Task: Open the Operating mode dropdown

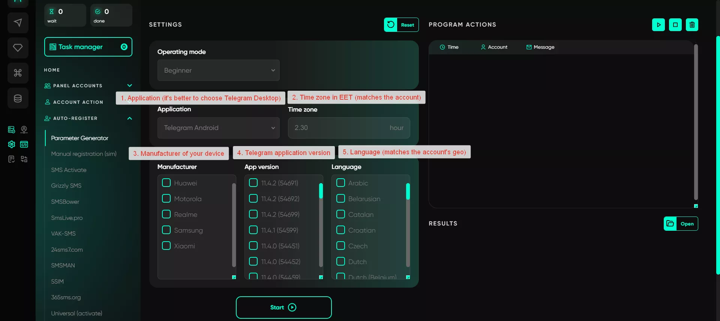Action: (x=219, y=70)
